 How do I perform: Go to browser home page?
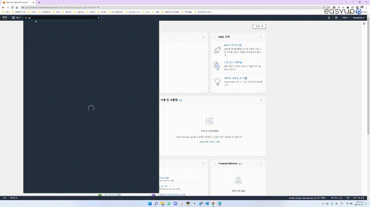click(17, 7)
